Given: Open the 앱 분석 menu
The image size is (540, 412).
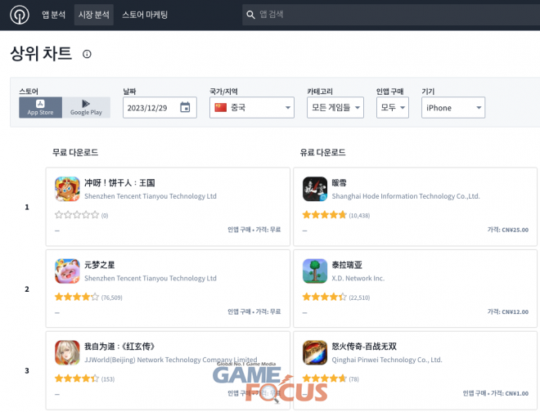Looking at the screenshot, I should (x=52, y=15).
